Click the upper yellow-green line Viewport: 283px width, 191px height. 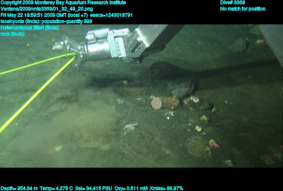click(35, 64)
